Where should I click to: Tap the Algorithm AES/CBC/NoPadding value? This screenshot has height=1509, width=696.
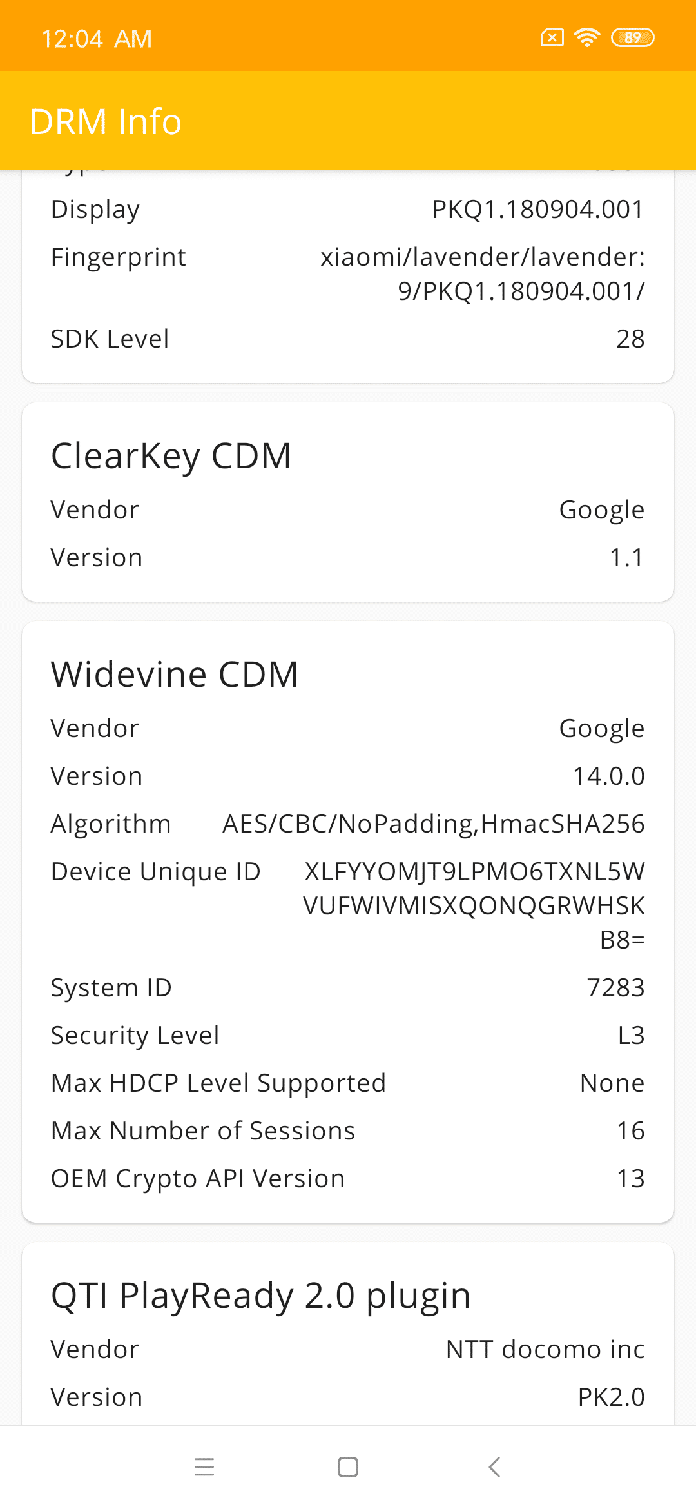point(433,824)
